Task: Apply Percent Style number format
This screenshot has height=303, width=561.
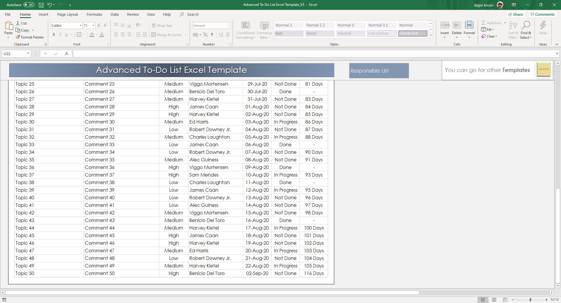Action: point(205,35)
